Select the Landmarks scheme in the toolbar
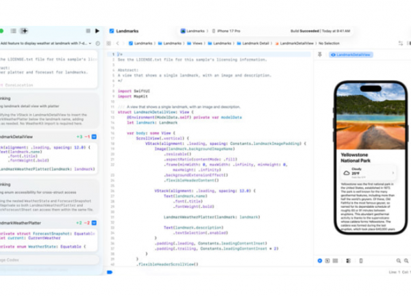This screenshot has height=296, width=411. point(192,31)
